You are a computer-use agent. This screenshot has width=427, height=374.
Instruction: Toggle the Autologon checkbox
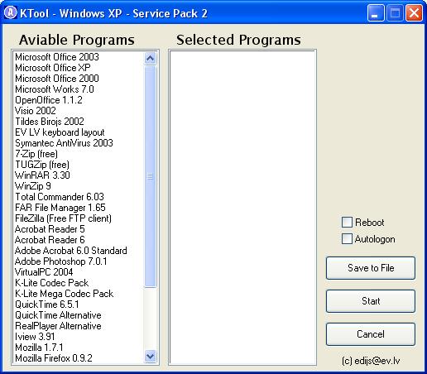(347, 239)
